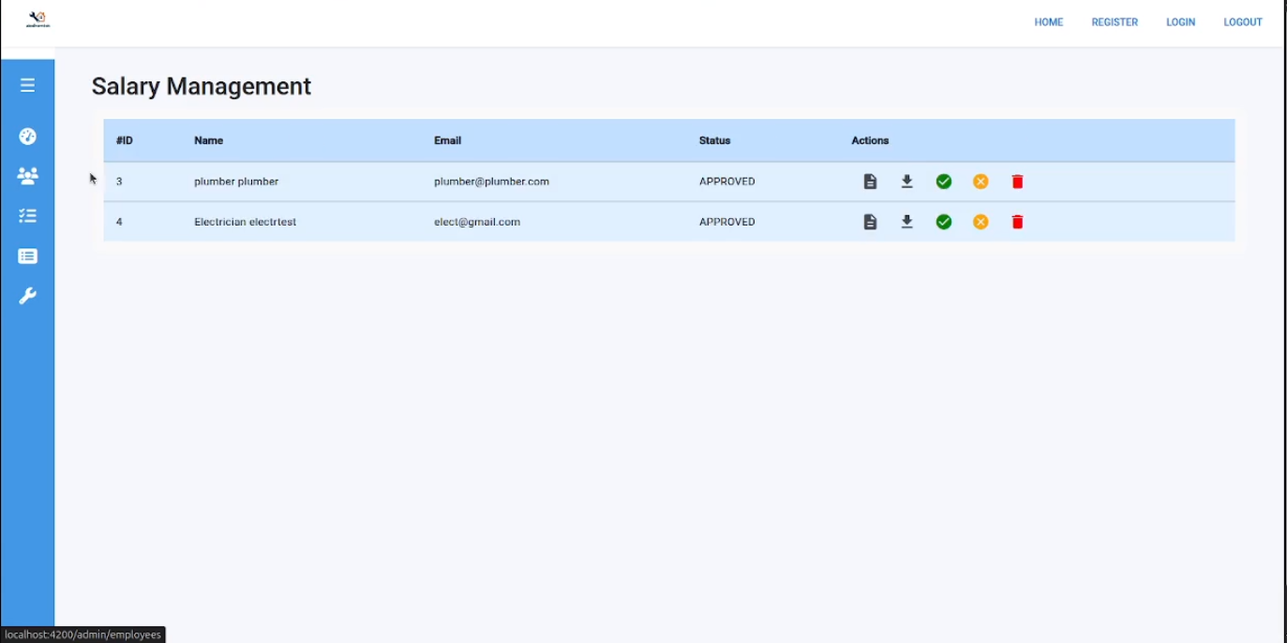Open the list card icon in sidebar
1287x643 pixels.
pos(27,256)
